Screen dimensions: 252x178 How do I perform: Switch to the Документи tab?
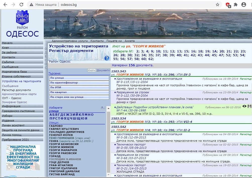pyautogui.click(x=103, y=70)
